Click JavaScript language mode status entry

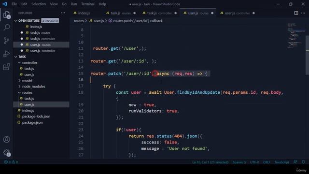click(x=282, y=162)
